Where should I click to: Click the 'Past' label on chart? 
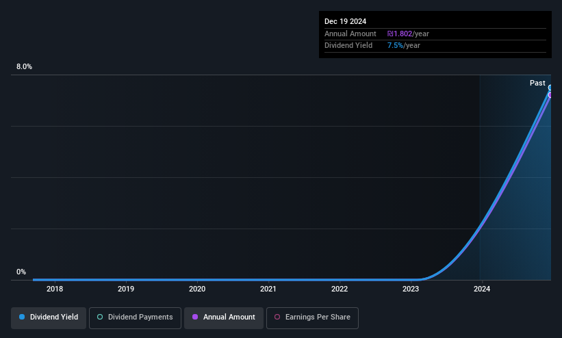pyautogui.click(x=537, y=83)
